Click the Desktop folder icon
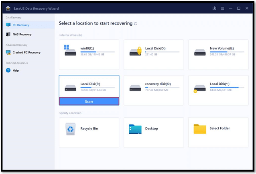The height and width of the screenshot is (174, 256). [135, 129]
